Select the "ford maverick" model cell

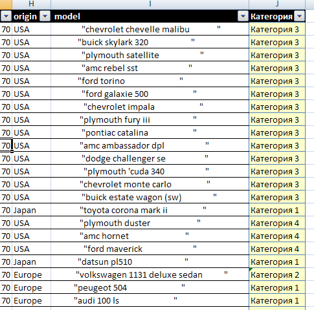(x=150, y=249)
